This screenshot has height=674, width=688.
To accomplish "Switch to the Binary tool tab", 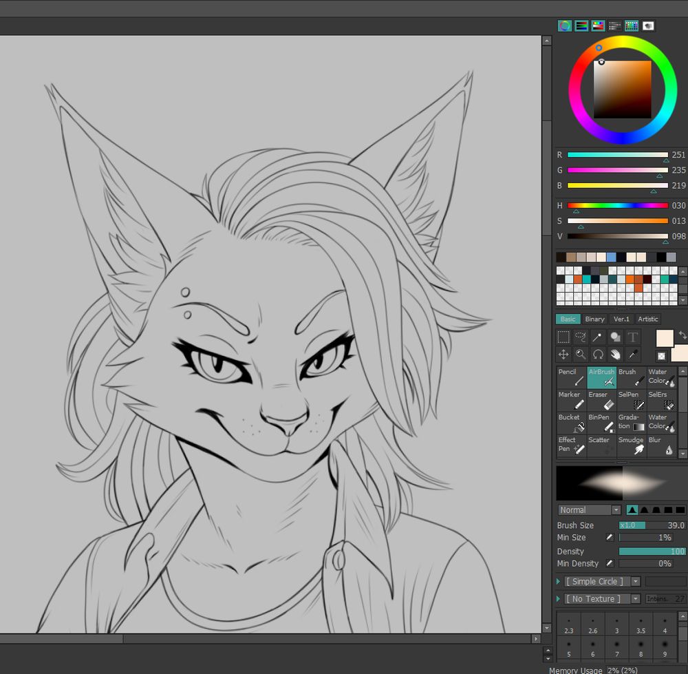I will (x=594, y=319).
